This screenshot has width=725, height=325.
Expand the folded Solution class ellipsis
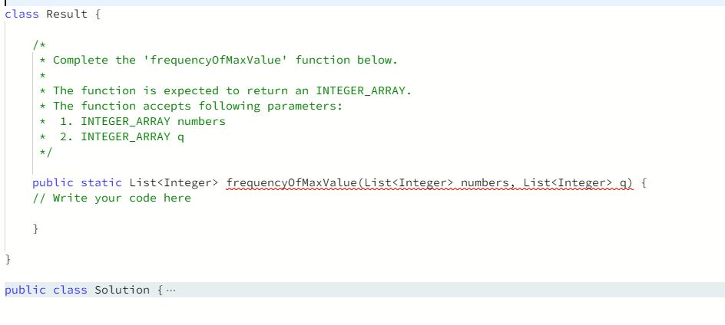tap(170, 291)
